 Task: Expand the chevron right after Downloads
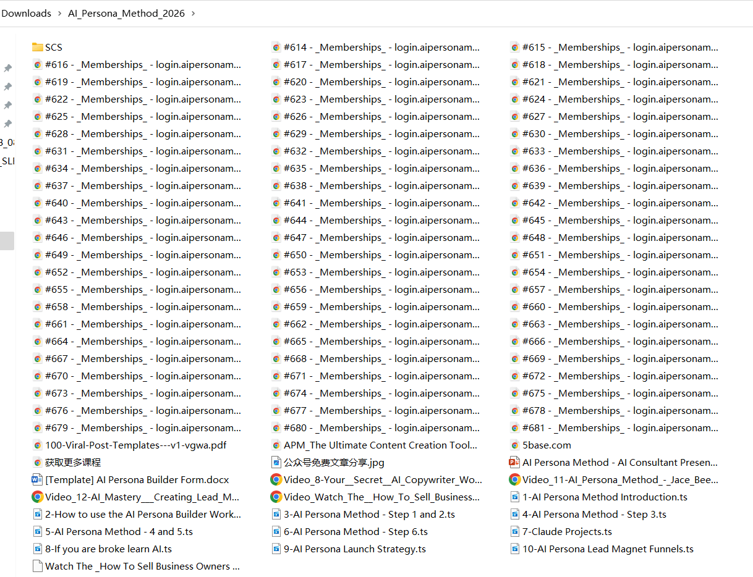60,13
